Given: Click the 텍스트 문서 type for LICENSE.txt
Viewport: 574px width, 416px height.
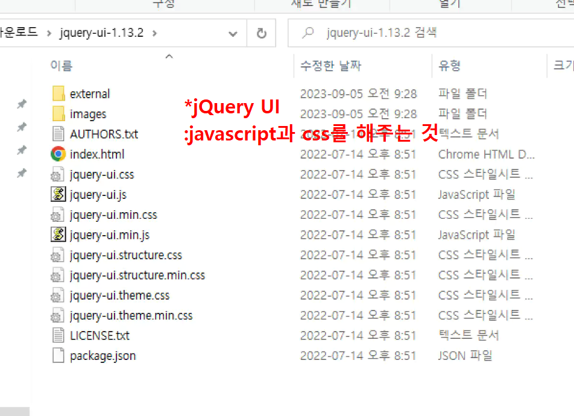Looking at the screenshot, I should point(468,336).
